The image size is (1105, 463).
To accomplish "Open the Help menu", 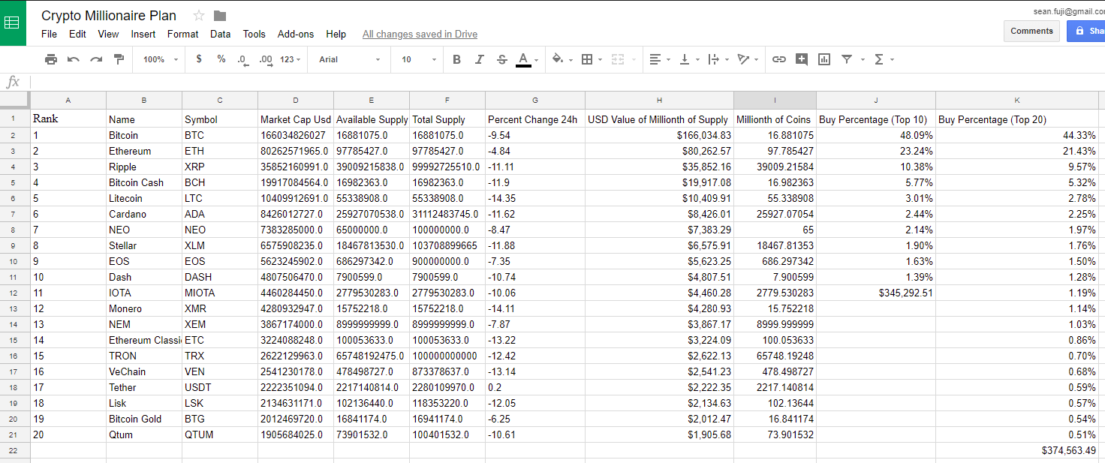I will click(x=336, y=34).
